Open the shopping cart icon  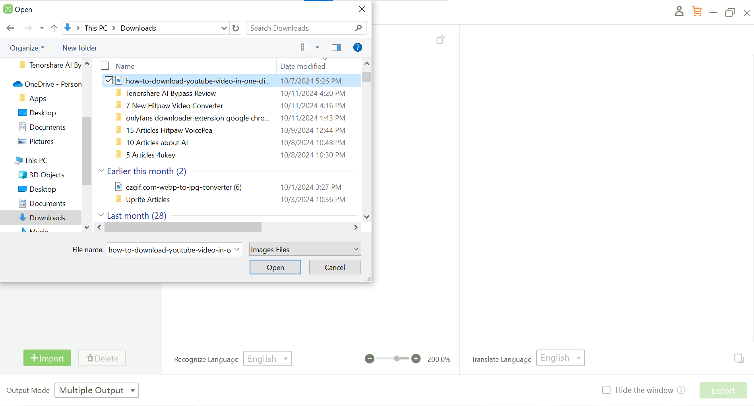point(696,11)
